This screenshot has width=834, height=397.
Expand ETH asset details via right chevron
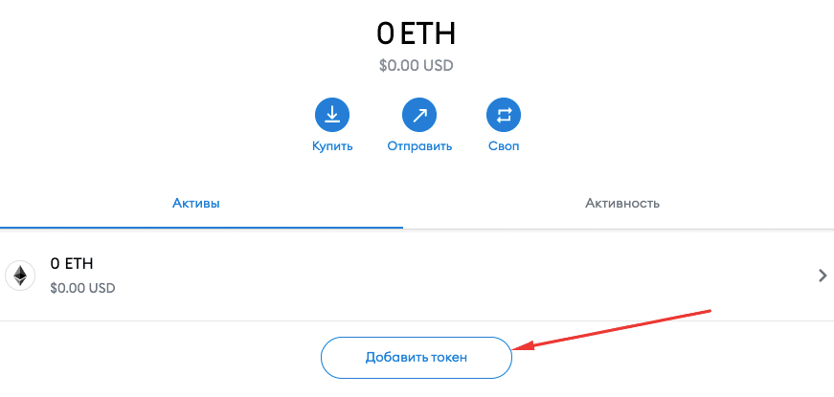point(822,276)
